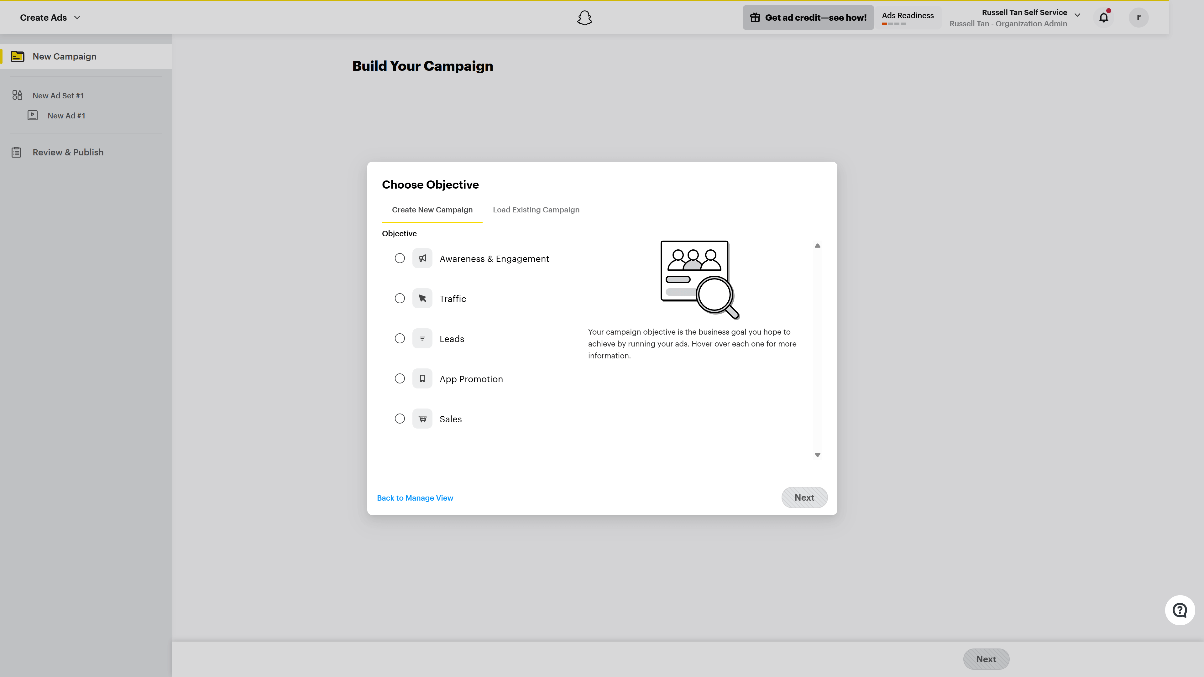Click scroll down arrow in objective panel
The image size is (1204, 677).
coord(818,455)
